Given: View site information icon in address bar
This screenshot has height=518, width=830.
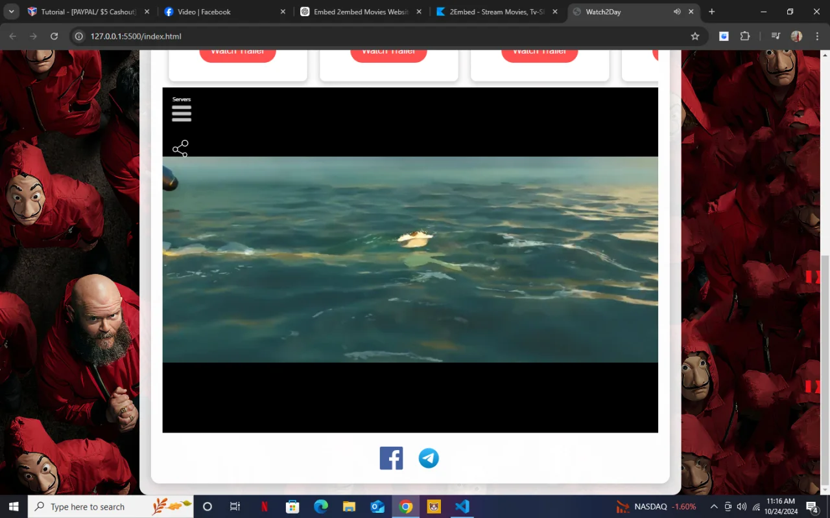Looking at the screenshot, I should tap(79, 36).
